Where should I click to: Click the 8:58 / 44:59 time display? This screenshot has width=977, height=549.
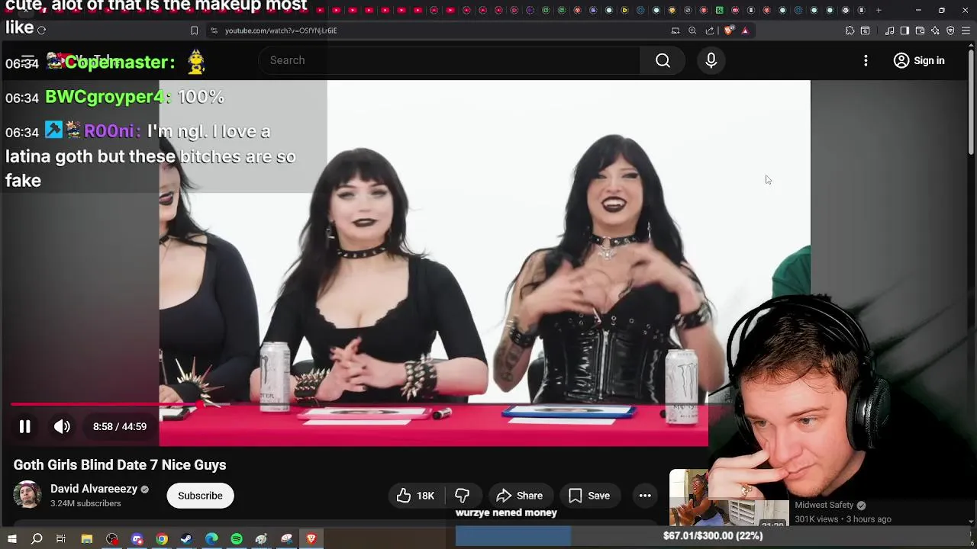120,426
